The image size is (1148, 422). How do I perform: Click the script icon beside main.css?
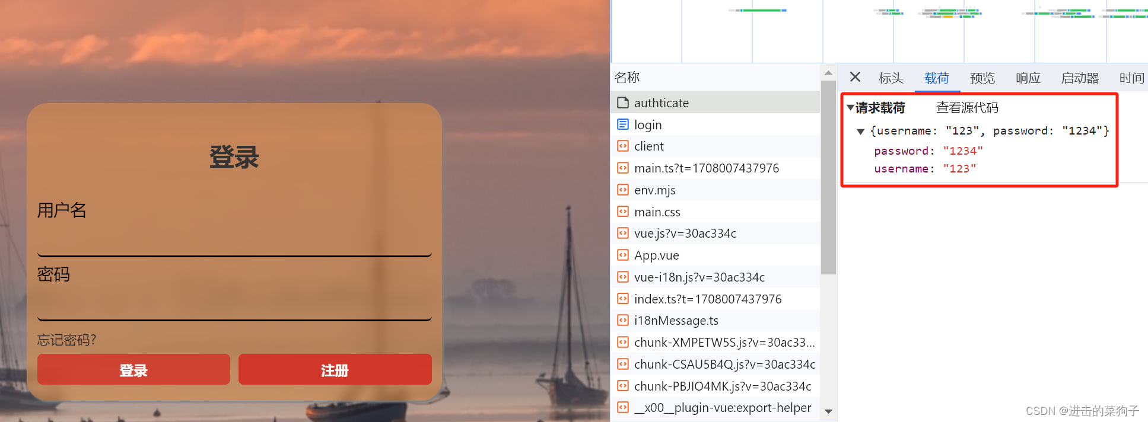[x=622, y=212]
